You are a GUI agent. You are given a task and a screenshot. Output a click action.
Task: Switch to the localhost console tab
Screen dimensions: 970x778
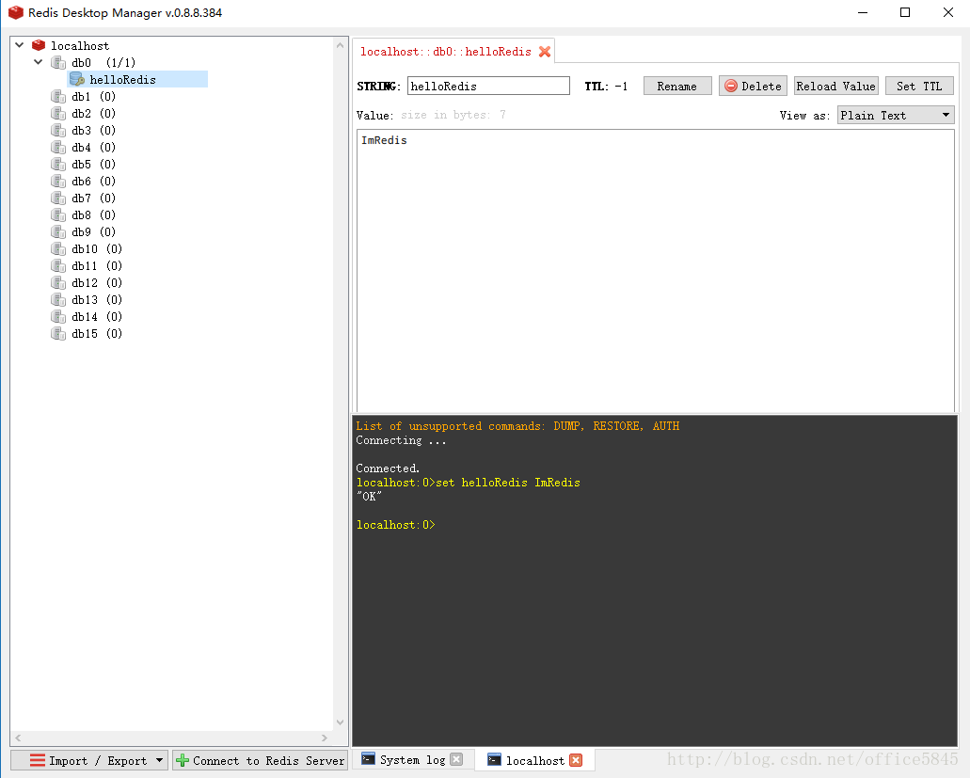tap(535, 761)
